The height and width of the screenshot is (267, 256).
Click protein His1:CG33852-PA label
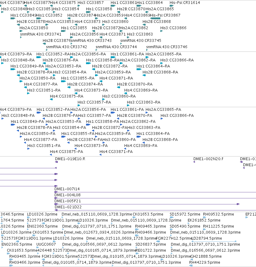click(53, 110)
